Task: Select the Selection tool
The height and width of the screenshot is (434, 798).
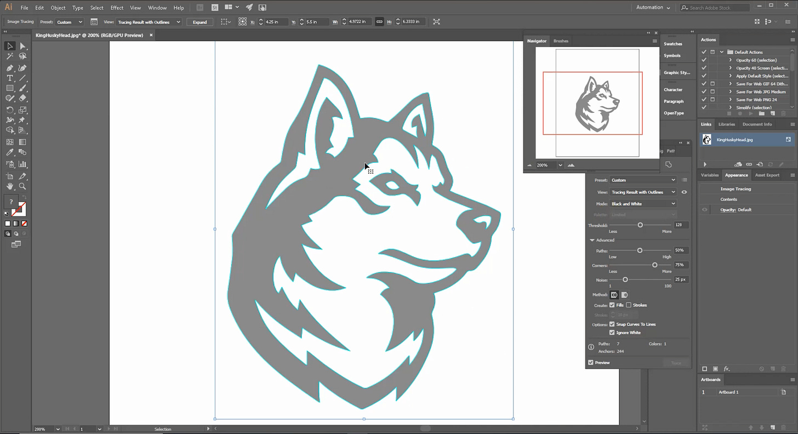Action: pyautogui.click(x=10, y=46)
